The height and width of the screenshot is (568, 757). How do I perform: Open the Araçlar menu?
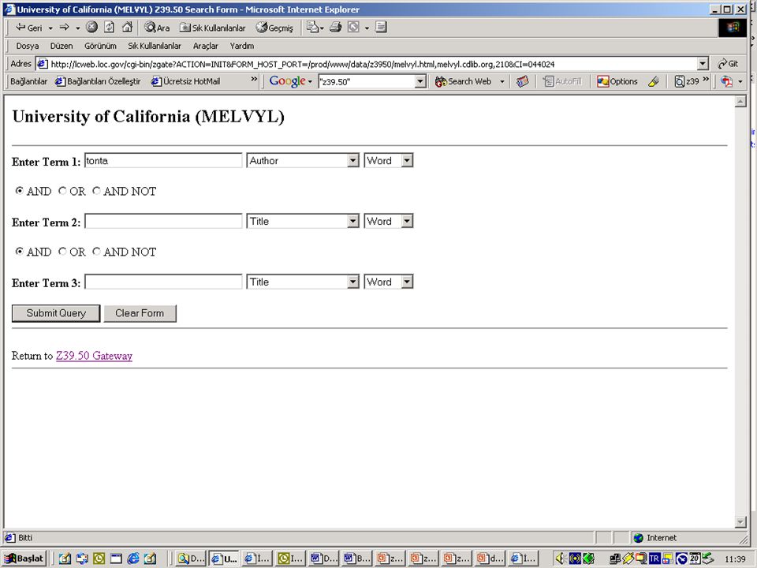point(206,46)
